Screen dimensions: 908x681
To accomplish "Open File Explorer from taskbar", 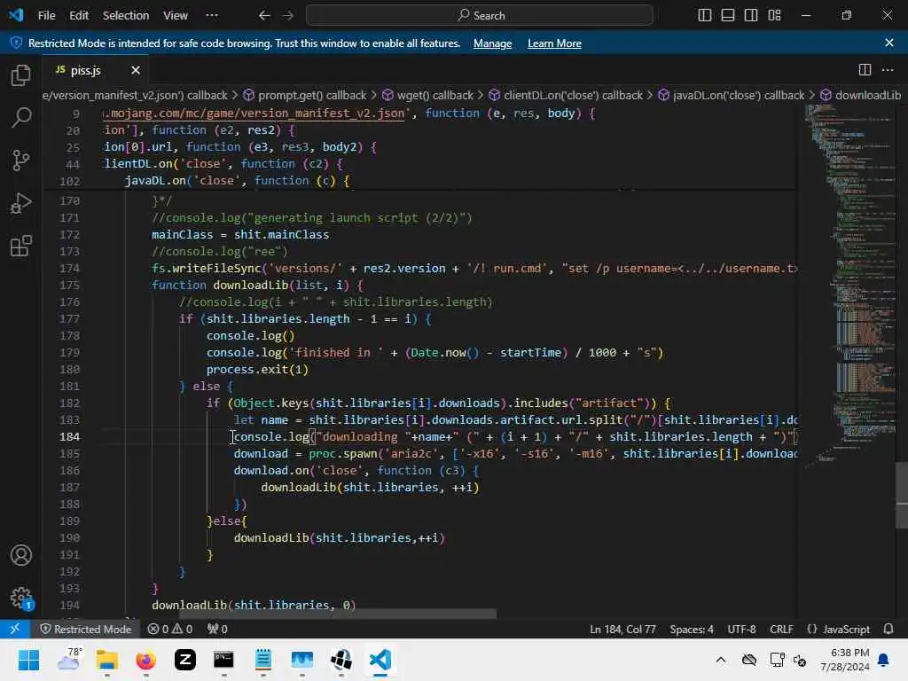I will point(107,660).
